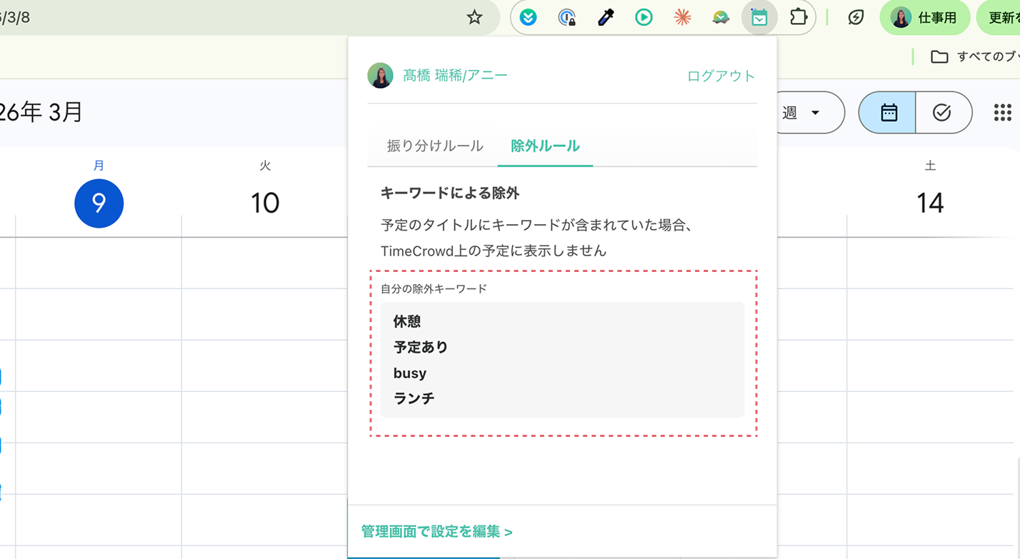Select the eyedropper color picker extension icon

605,17
